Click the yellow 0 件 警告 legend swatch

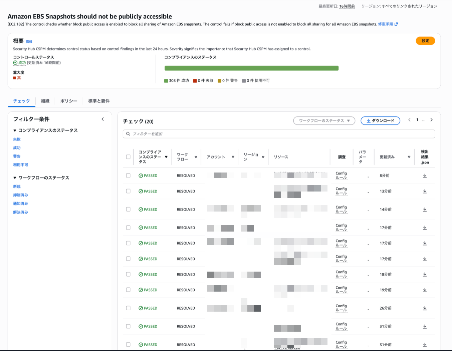point(219,81)
